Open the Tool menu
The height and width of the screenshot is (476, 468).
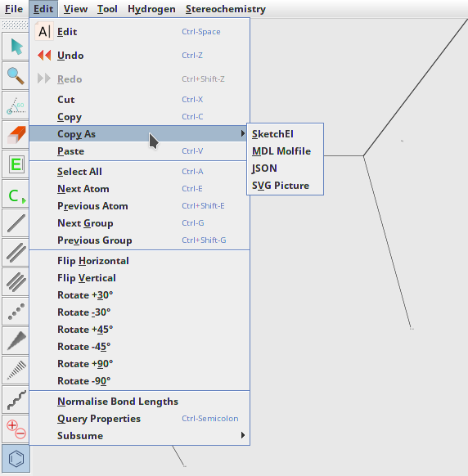[x=107, y=9]
